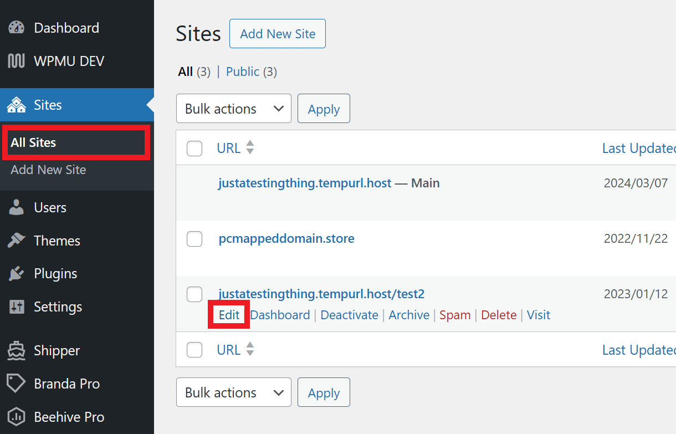This screenshot has height=434, width=676.
Task: Click Deactivate under test2 site
Action: tap(349, 315)
